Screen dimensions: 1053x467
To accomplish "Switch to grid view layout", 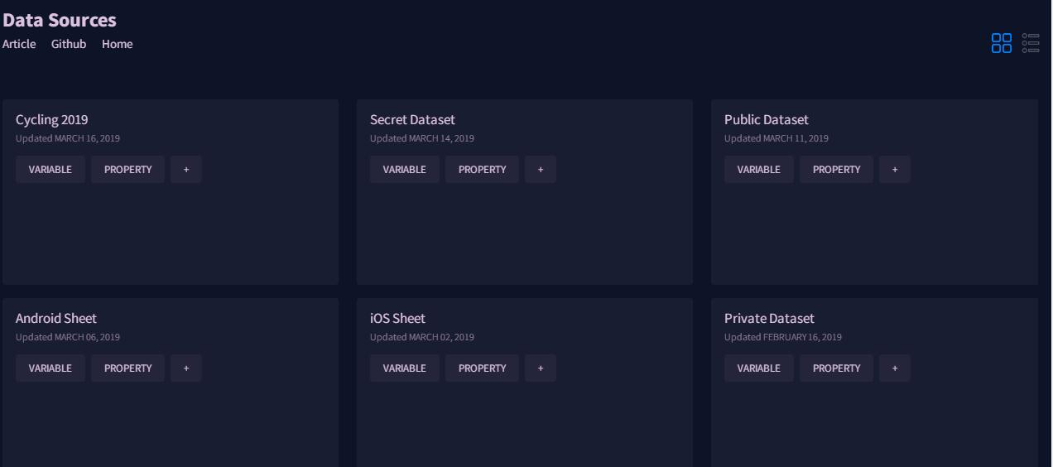I will (x=1001, y=43).
